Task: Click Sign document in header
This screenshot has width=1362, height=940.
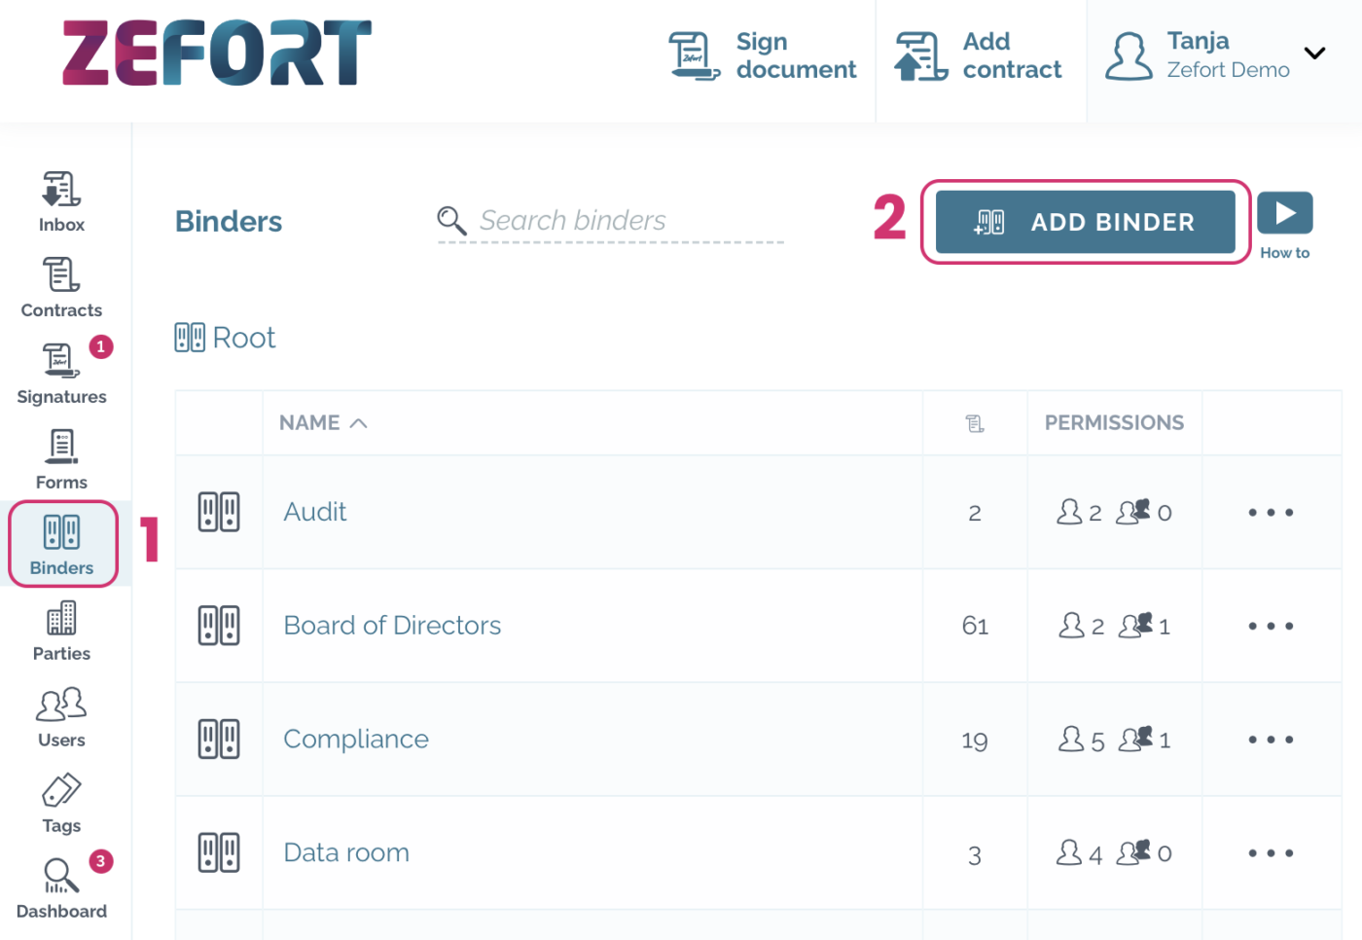Action: (x=764, y=55)
